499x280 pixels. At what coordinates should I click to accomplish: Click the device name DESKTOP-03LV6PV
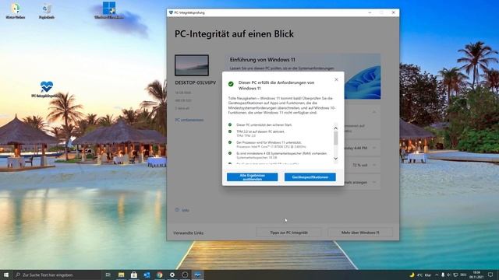coord(195,82)
